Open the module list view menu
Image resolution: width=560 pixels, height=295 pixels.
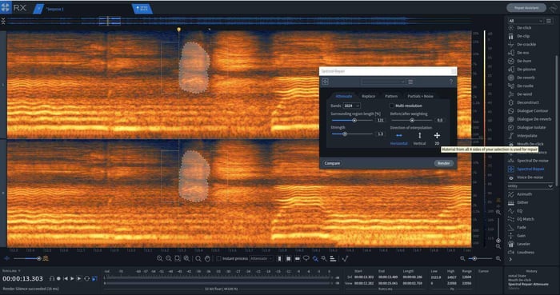pyautogui.click(x=549, y=21)
